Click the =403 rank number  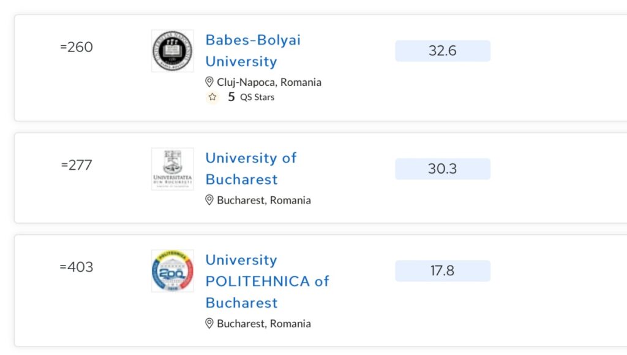(77, 267)
